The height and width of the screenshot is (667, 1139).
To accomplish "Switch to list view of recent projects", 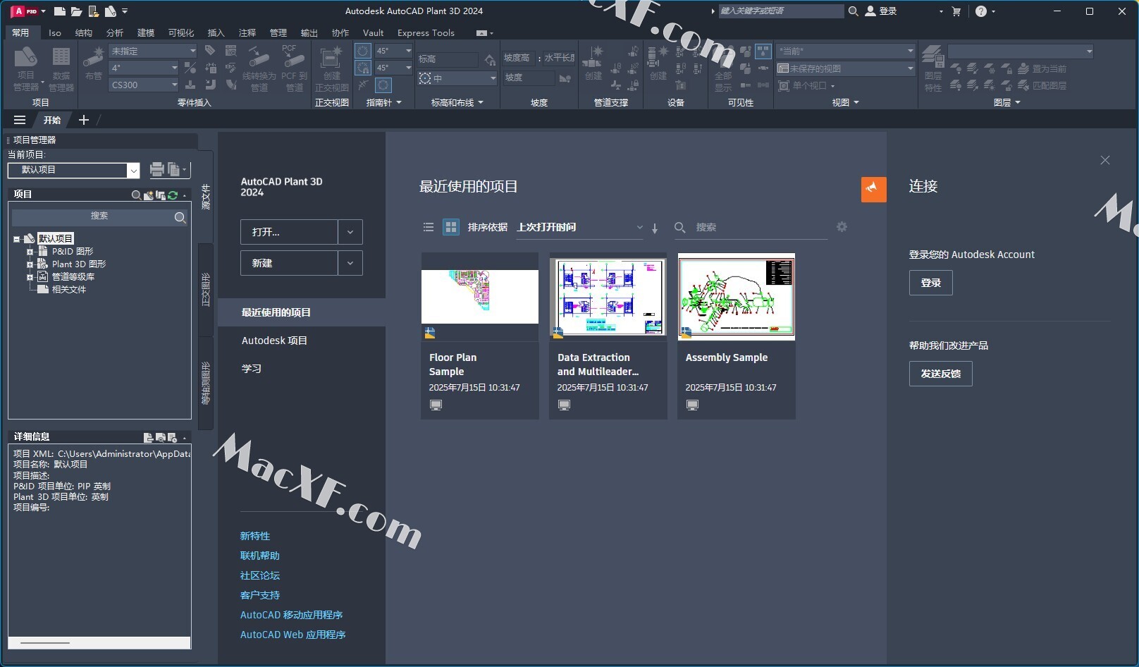I will tap(428, 227).
